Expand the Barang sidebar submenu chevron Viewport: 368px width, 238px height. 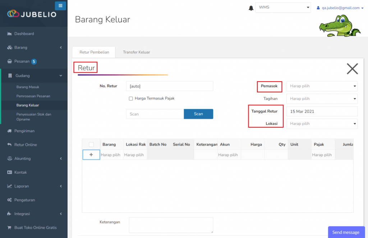61,47
